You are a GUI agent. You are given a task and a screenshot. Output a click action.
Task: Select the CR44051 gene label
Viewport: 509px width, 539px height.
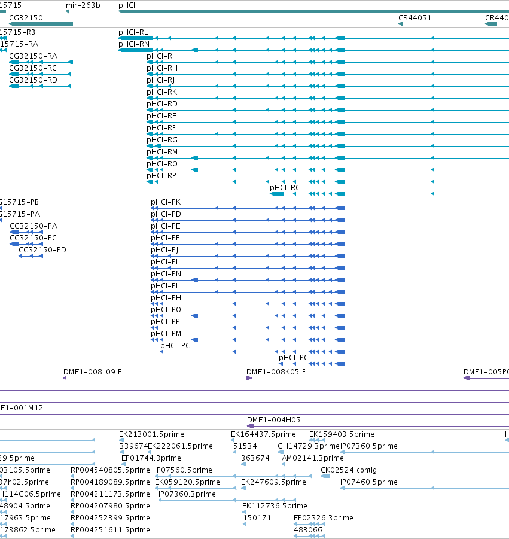pyautogui.click(x=415, y=17)
